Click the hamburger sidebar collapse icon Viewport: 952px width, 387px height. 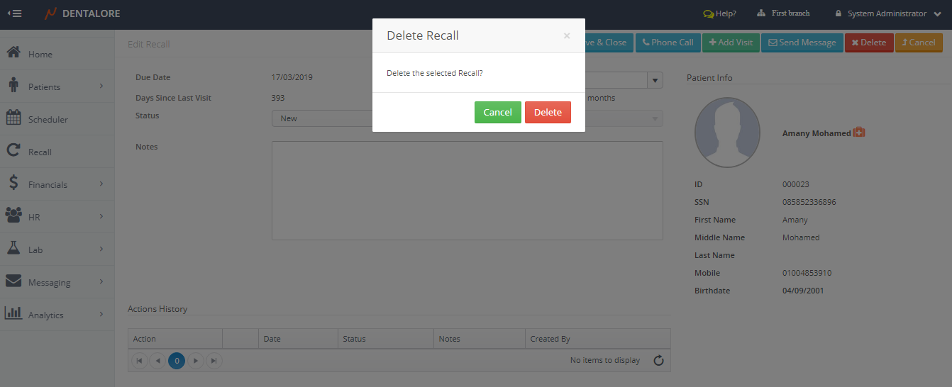(x=14, y=13)
